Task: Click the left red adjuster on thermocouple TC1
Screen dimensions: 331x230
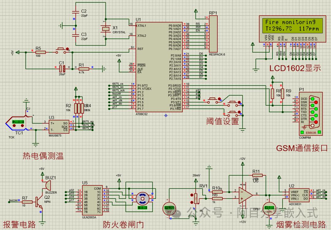Action: click(14, 126)
